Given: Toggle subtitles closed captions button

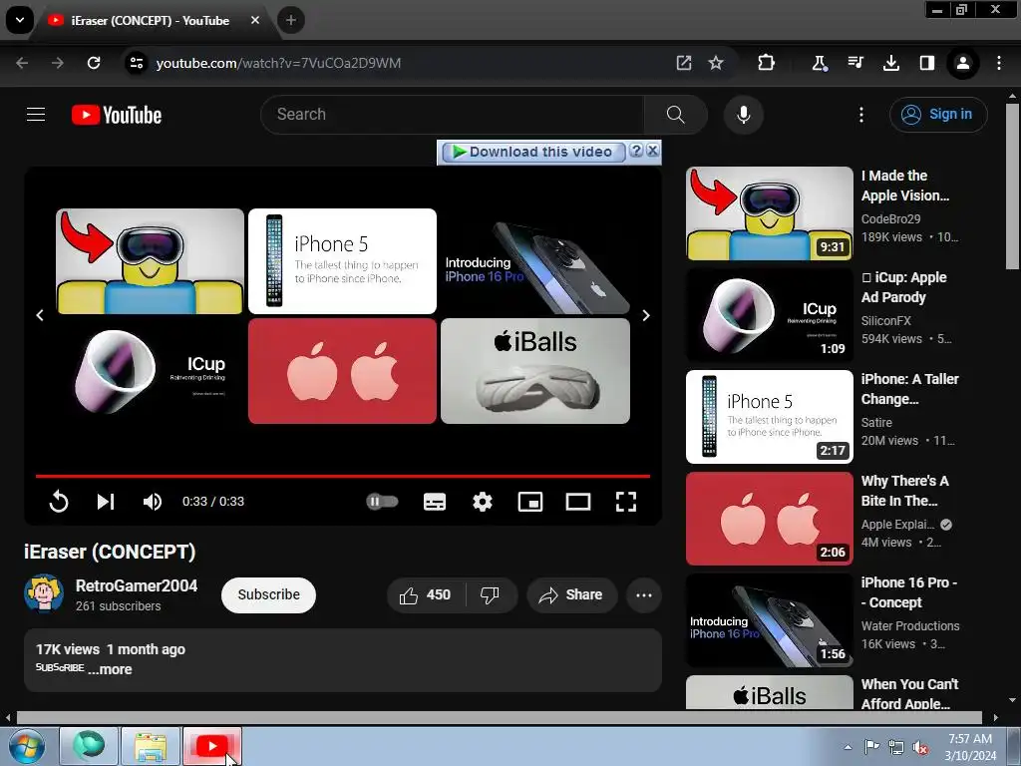Looking at the screenshot, I should pos(435,502).
